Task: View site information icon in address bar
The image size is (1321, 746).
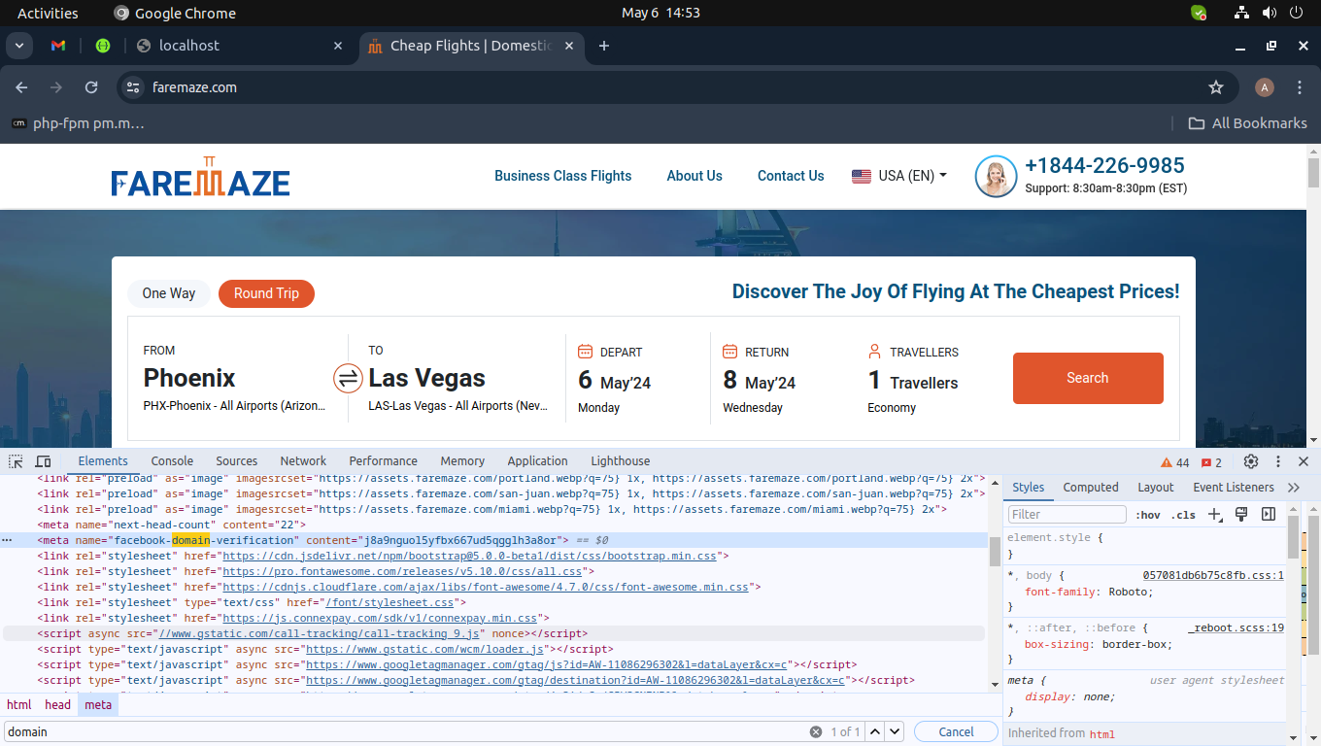Action: (134, 87)
